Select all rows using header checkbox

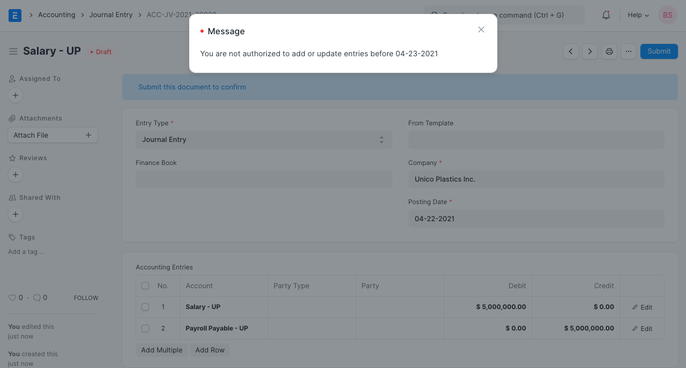click(145, 286)
